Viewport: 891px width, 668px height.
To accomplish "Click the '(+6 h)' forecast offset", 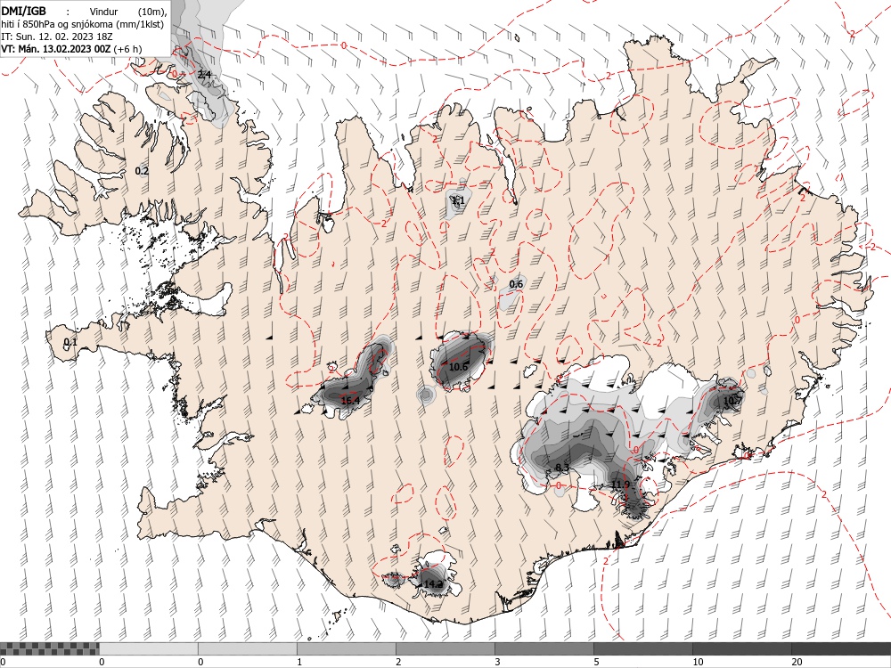I will [127, 49].
